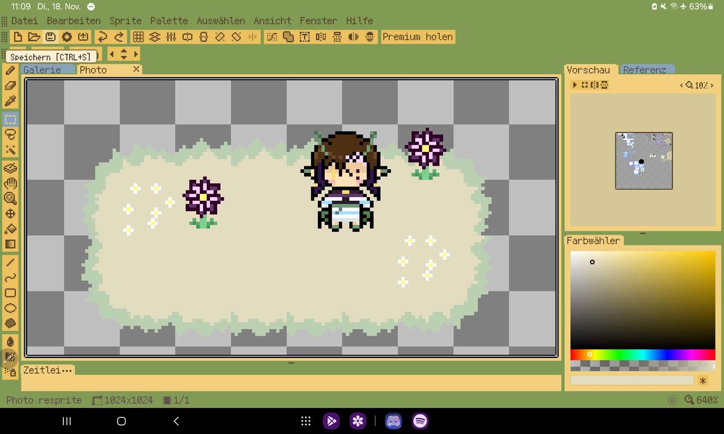The width and height of the screenshot is (724, 434).
Task: Open the Palette menu
Action: [169, 20]
